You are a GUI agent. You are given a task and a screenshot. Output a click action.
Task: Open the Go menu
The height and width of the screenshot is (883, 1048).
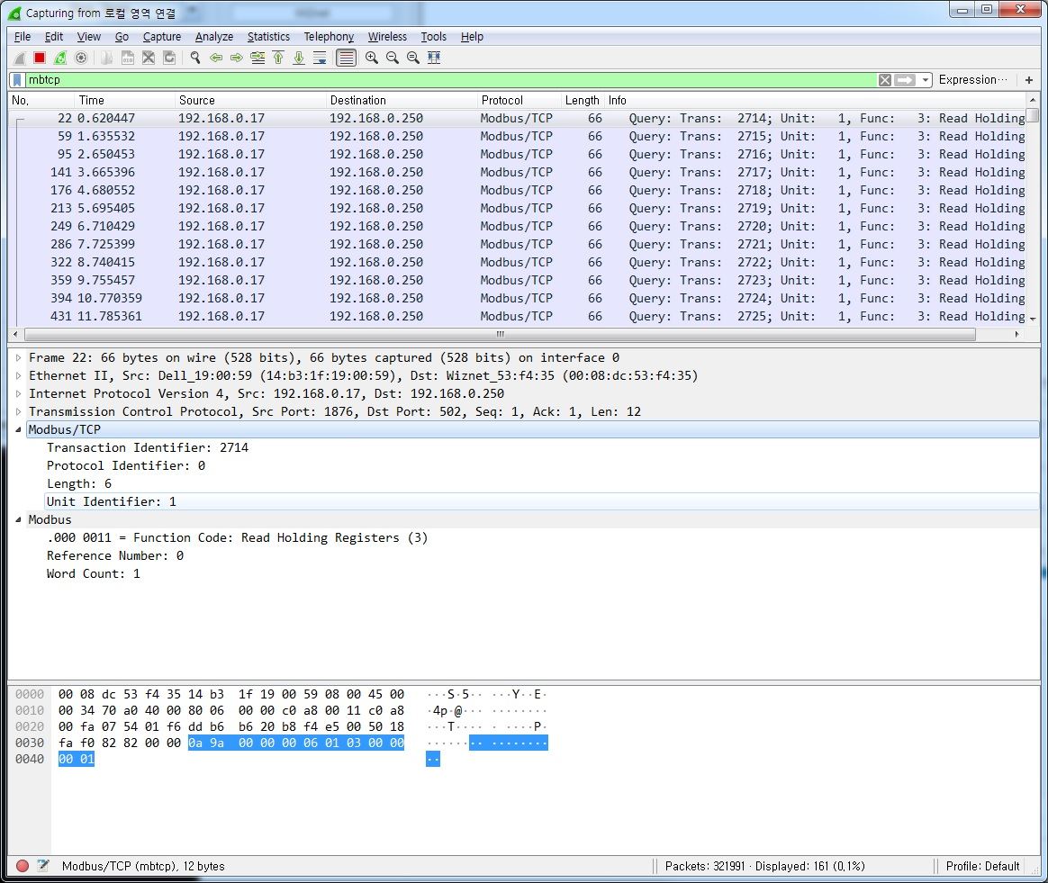pyautogui.click(x=122, y=37)
